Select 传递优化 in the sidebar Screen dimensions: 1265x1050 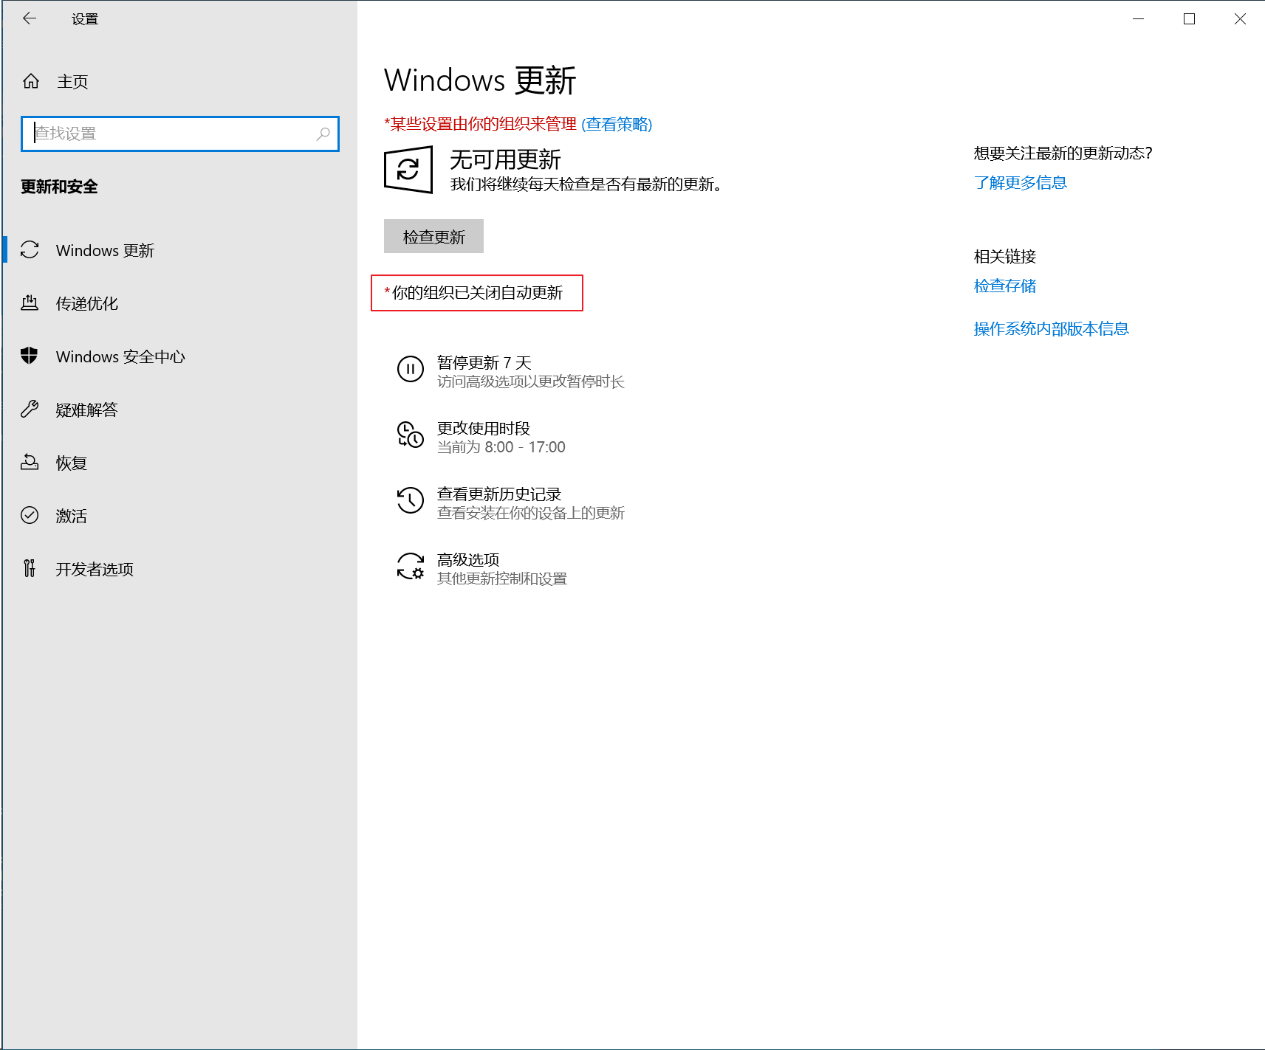pyautogui.click(x=87, y=304)
